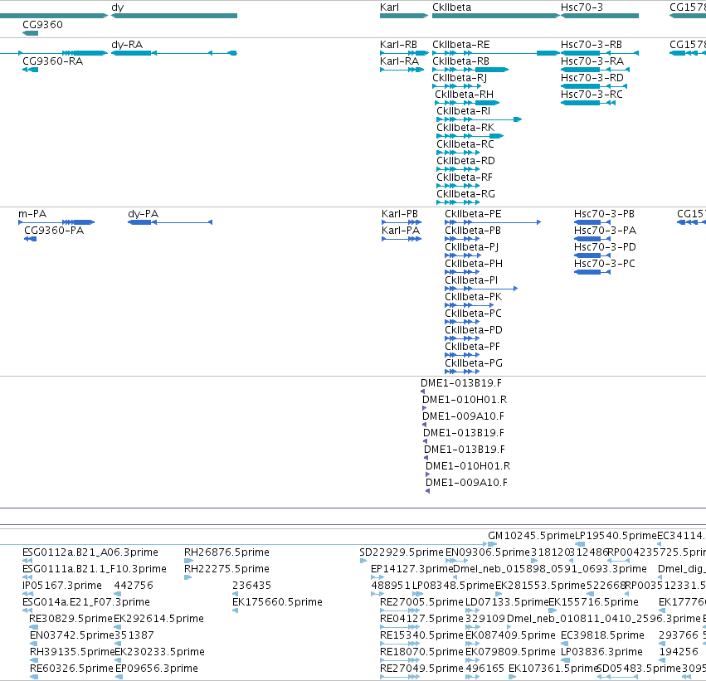Click the Karl-RB transcript label

point(398,45)
